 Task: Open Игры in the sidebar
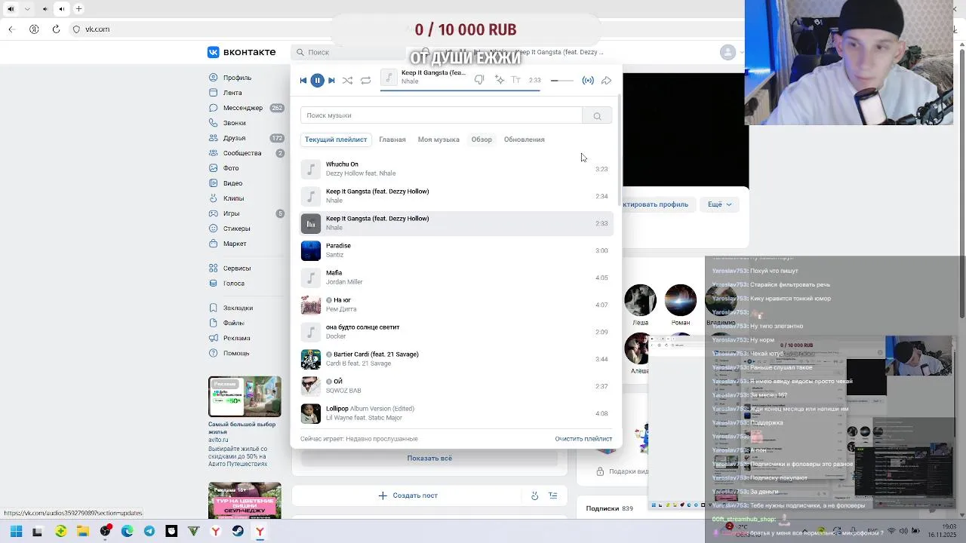[x=245, y=213]
